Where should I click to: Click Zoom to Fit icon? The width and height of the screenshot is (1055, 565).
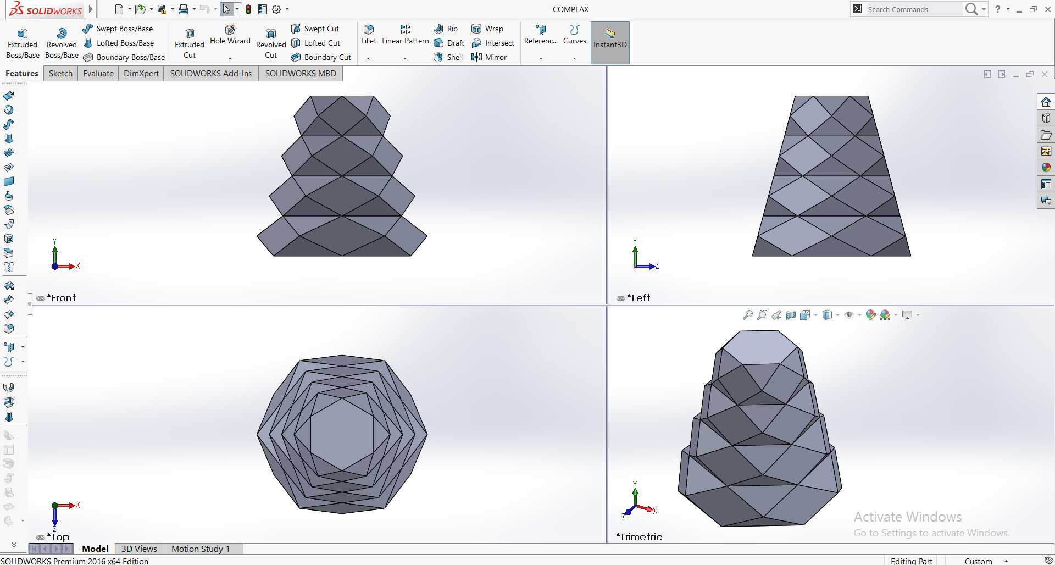point(748,315)
